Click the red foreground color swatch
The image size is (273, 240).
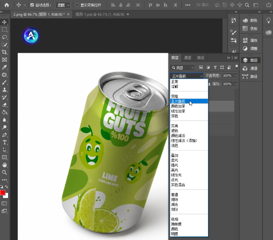pyautogui.click(x=2, y=193)
